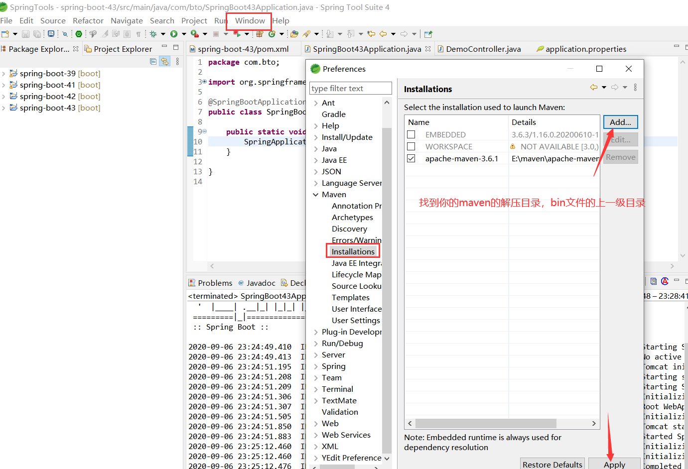
Task: Open the Javadoc view tab
Action: coord(257,283)
